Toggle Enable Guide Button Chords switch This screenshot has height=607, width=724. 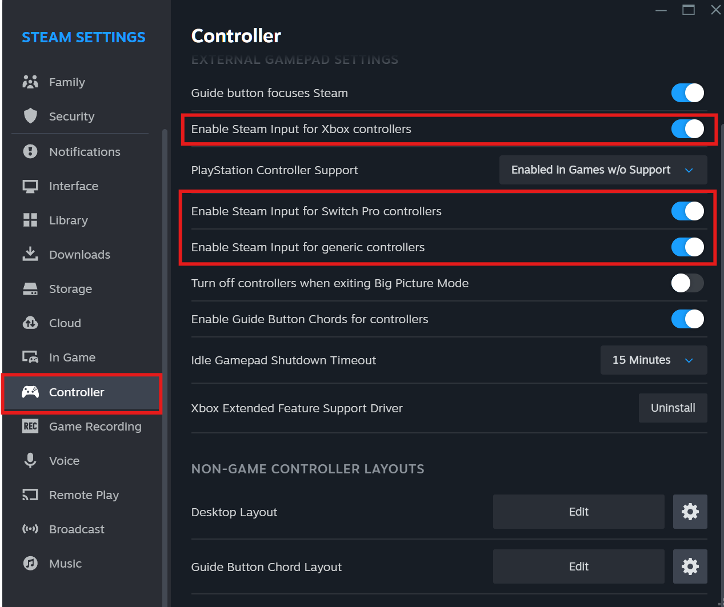[x=687, y=319]
